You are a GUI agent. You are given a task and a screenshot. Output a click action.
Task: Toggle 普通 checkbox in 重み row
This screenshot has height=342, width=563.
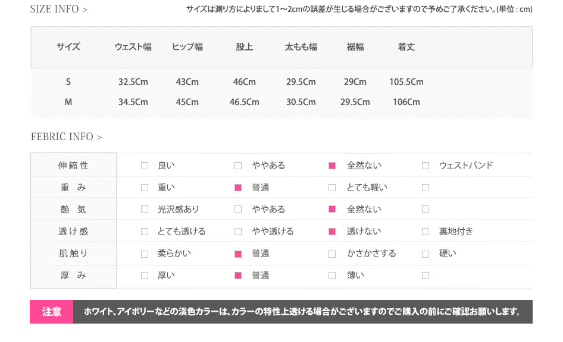point(238,188)
